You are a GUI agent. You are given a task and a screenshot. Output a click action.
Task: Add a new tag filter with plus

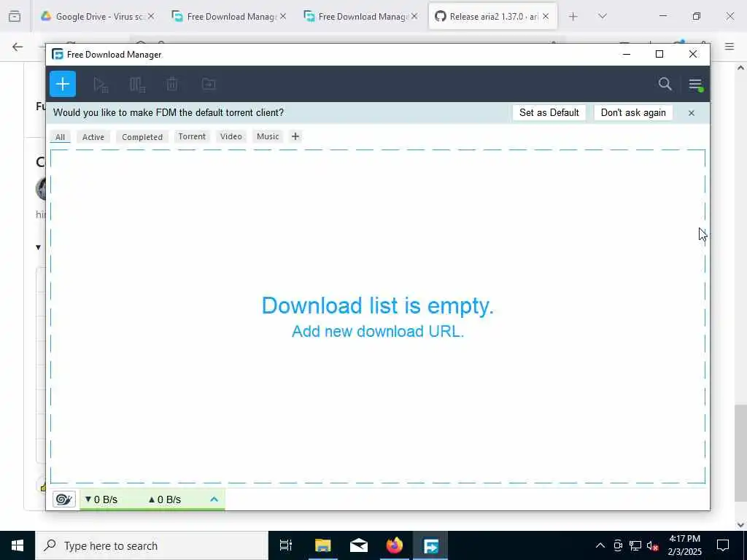point(295,136)
